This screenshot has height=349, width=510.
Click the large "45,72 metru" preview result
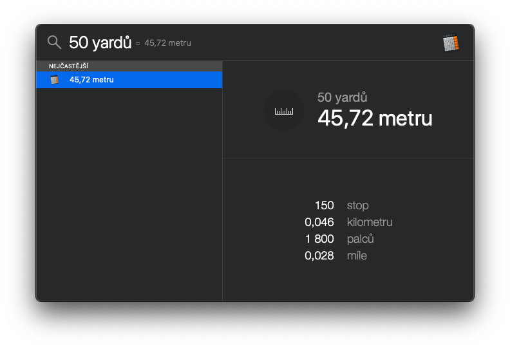pyautogui.click(x=375, y=118)
